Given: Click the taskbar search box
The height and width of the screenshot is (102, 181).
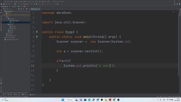Looking at the screenshot, I should coord(70,100).
